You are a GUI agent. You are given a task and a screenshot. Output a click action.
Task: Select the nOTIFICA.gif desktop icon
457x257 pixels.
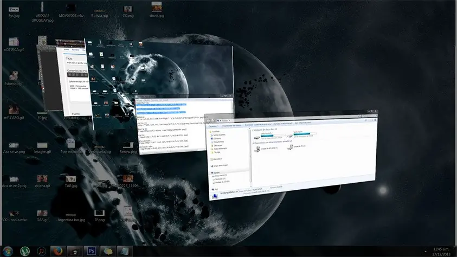[14, 44]
